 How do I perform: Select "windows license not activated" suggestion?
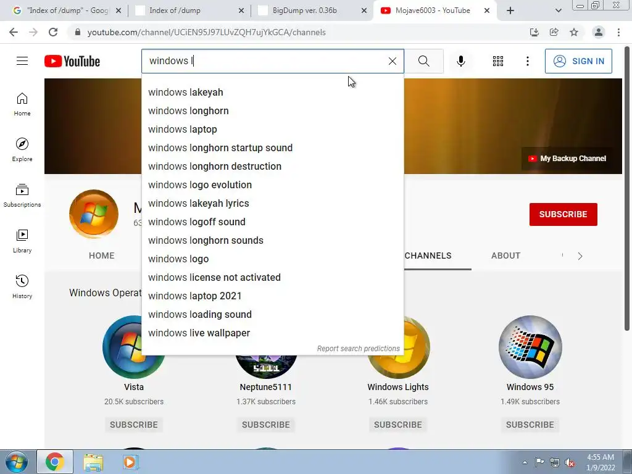272,278
